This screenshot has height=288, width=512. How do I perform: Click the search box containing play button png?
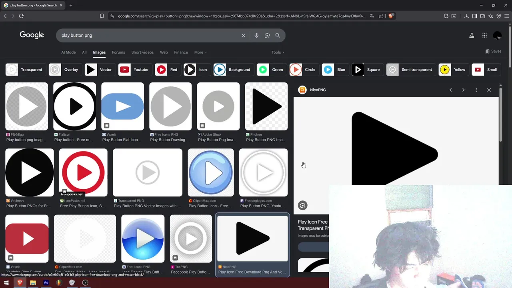pyautogui.click(x=148, y=36)
